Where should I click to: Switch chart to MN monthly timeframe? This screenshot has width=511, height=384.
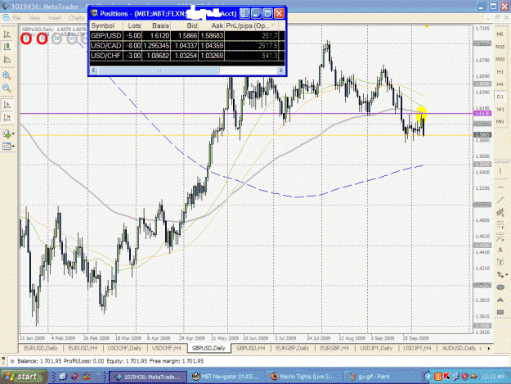point(500,121)
